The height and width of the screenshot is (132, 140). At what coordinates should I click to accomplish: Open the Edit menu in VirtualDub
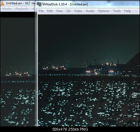pos(50,11)
